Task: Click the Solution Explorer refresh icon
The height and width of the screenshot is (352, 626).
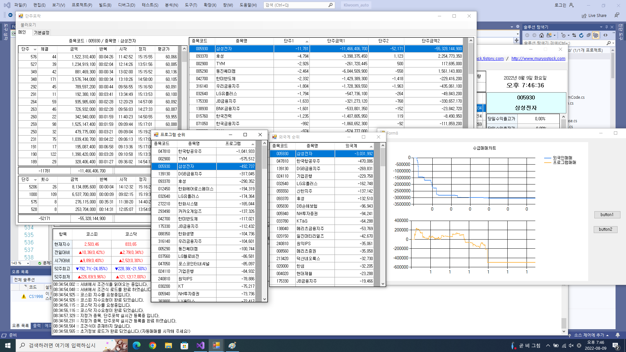Action: pyautogui.click(x=581, y=35)
